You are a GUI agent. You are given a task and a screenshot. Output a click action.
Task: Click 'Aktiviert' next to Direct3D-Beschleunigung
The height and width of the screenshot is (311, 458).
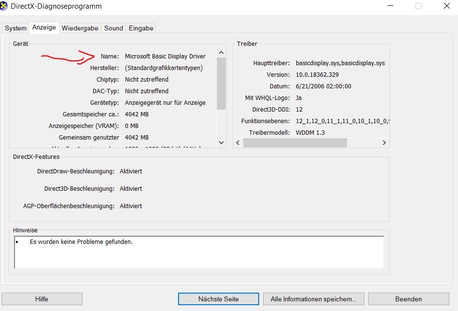[131, 189]
